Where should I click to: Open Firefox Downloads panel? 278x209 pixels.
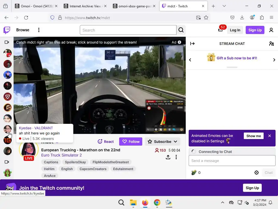pyautogui.click(x=242, y=17)
